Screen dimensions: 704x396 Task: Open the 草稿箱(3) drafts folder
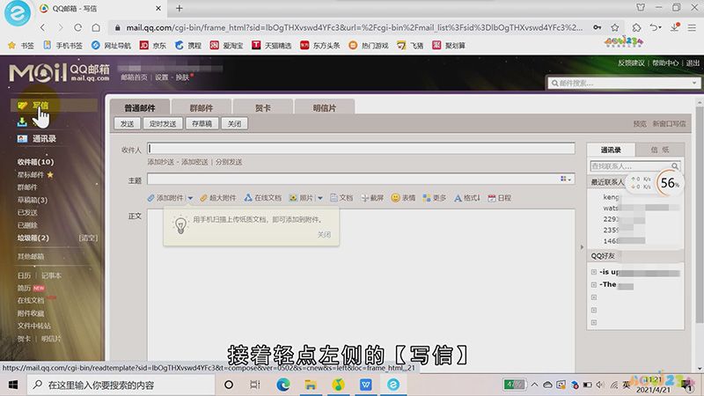[x=33, y=200]
